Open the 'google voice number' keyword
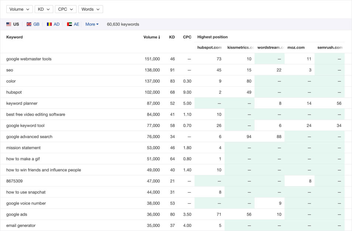Screen dimensions: 352x231 (26, 203)
